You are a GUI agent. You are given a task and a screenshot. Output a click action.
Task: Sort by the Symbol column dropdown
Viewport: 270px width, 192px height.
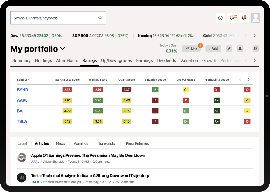pyautogui.click(x=23, y=80)
